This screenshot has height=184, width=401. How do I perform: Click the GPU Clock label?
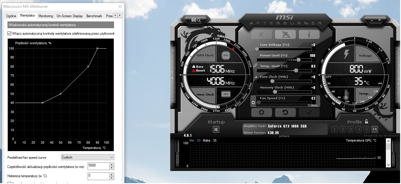pos(205,55)
